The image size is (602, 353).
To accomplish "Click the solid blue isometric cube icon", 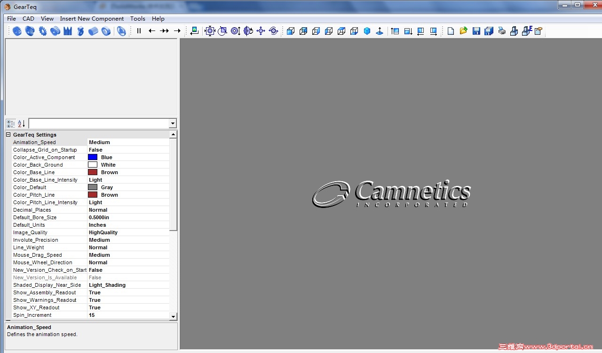I will 367,31.
